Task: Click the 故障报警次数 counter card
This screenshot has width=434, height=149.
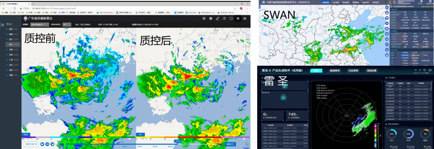Action: [273, 115]
